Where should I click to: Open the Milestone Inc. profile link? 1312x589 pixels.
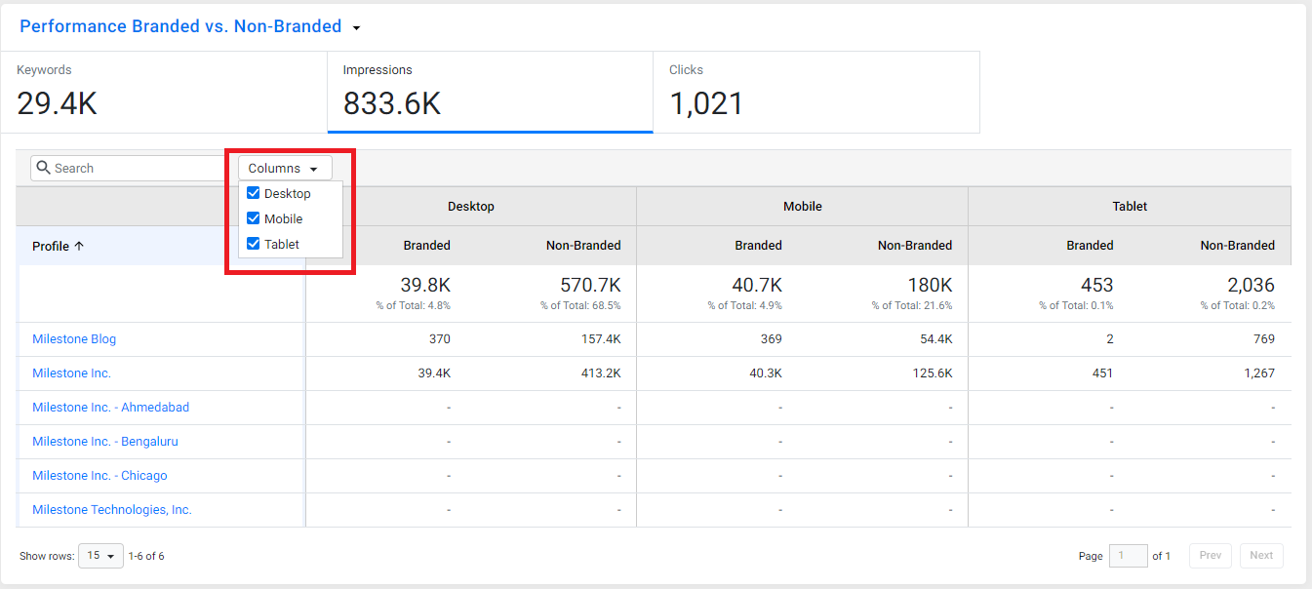[72, 373]
